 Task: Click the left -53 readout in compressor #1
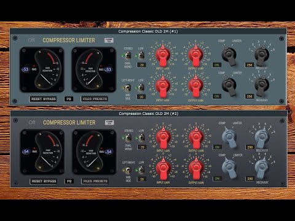tap(26, 69)
